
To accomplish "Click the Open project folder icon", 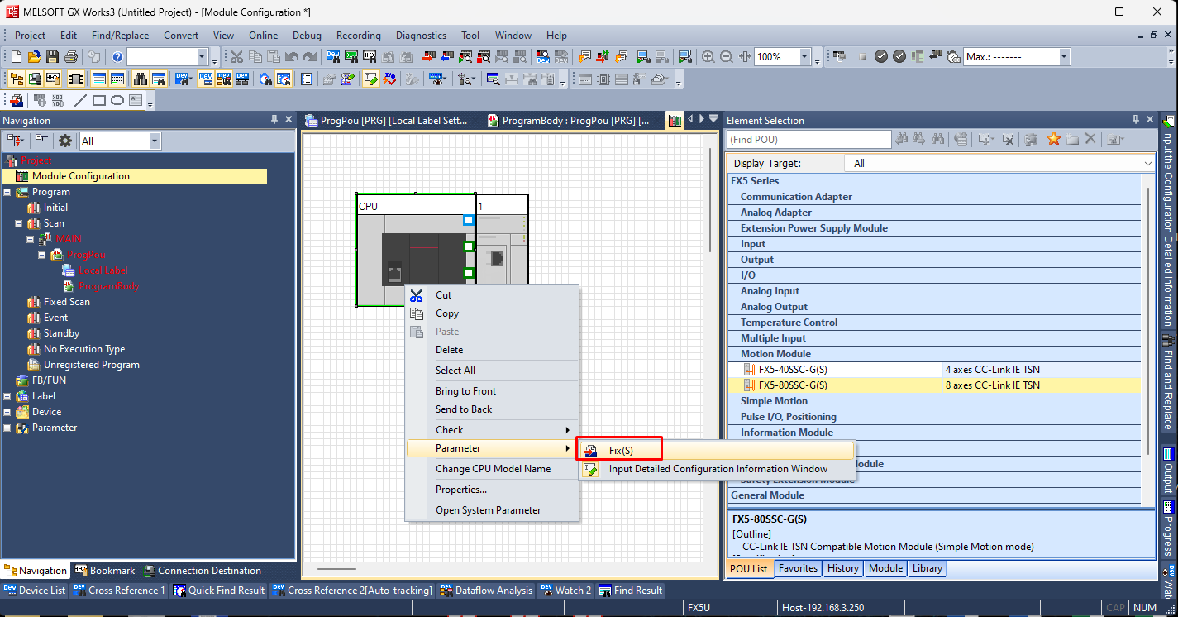I will point(35,57).
